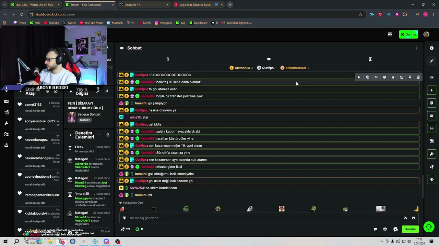Image resolution: width=439 pixels, height=246 pixels.
Task: Select the chat bubble tab under Sohbet header
Action: coord(269,59)
